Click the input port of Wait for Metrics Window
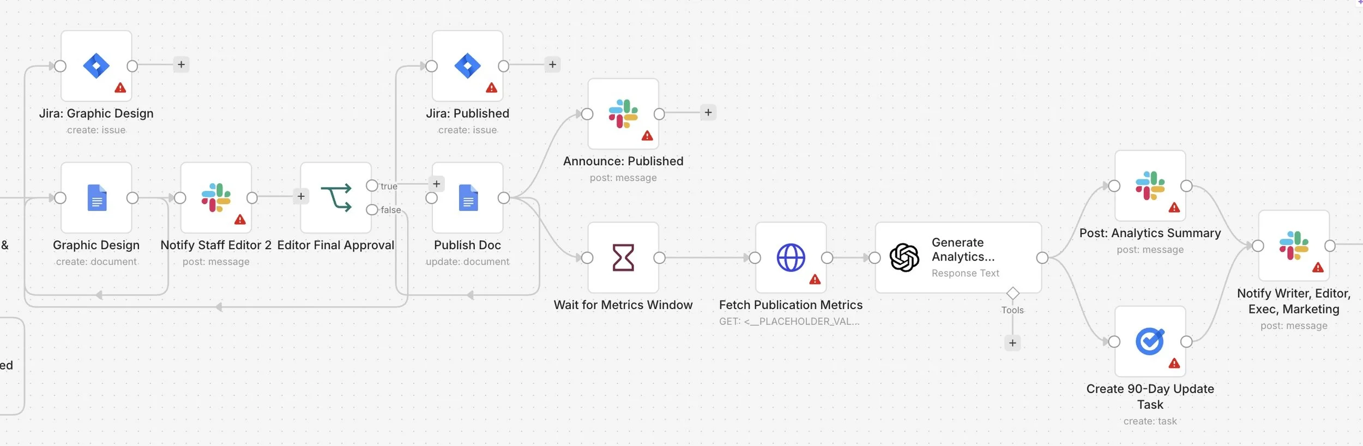Viewport: 1363px width, 446px height. pos(587,258)
